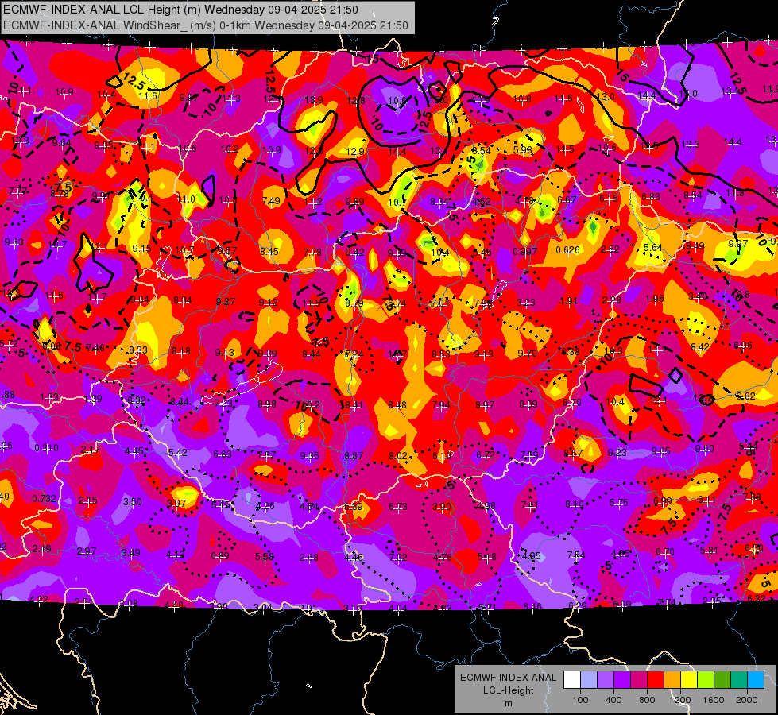The width and height of the screenshot is (778, 715).
Task: Click the grid value 2.28
Action: tap(612, 300)
